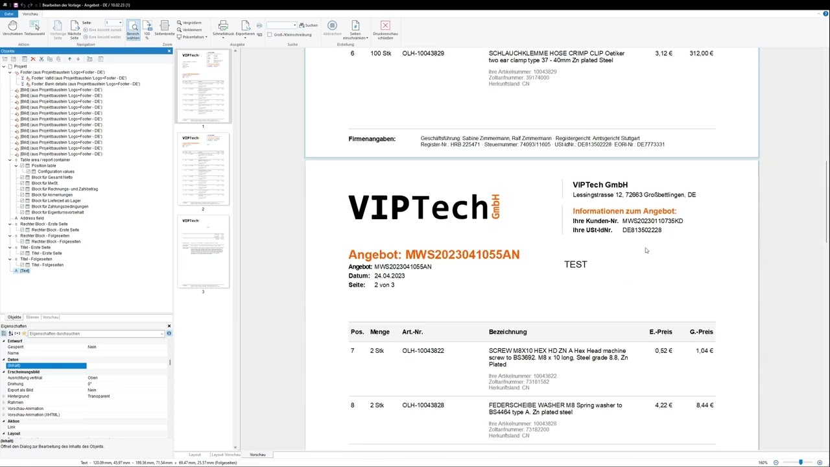Viewport: 830px width, 467px height.
Task: Open the Exportieren export option
Action: 245,30
